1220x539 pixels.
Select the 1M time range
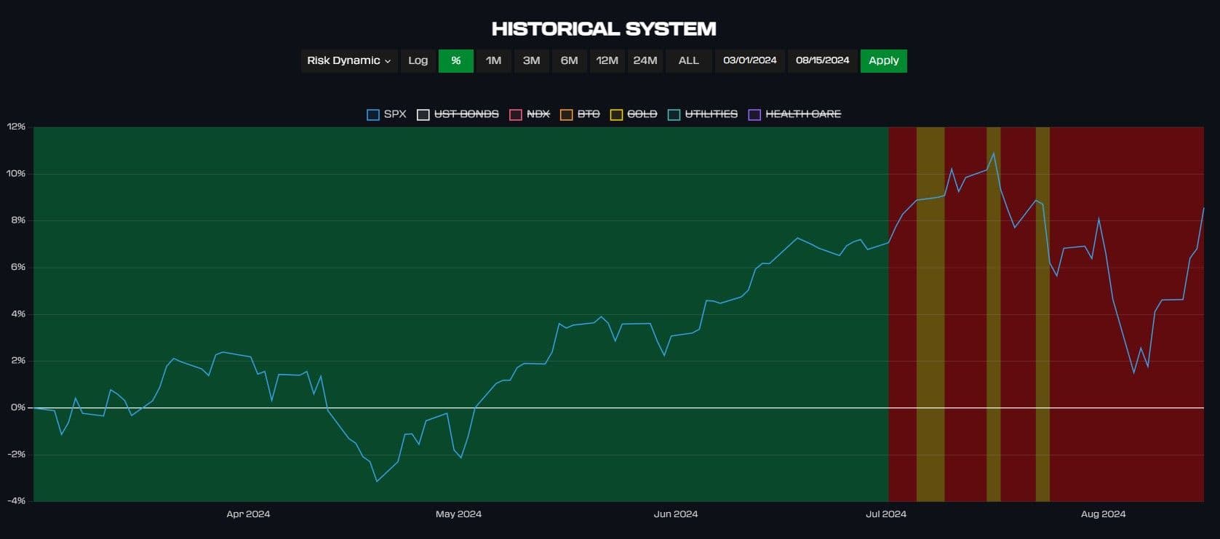(x=493, y=60)
